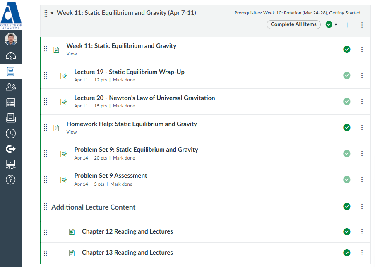The width and height of the screenshot is (375, 267).
Task: Open the Commons arrow icon in sidebar
Action: pyautogui.click(x=11, y=149)
